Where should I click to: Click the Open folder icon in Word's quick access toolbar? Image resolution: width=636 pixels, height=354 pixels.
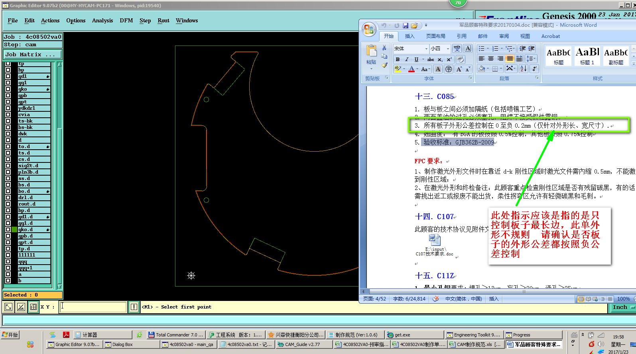coord(414,26)
